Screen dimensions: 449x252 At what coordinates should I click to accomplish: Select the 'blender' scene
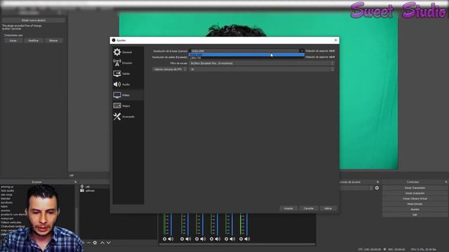(x=6, y=199)
